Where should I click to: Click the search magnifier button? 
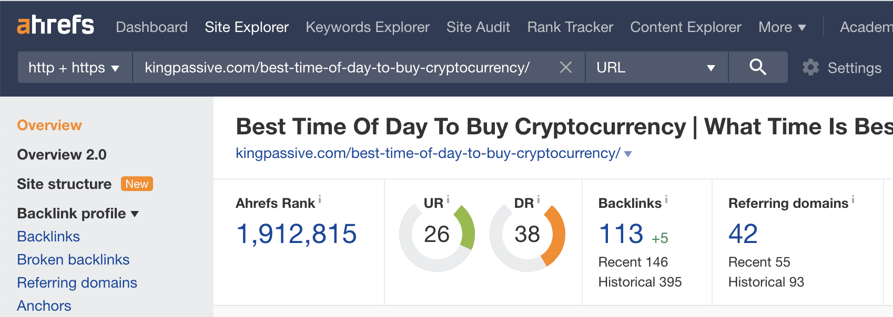758,67
